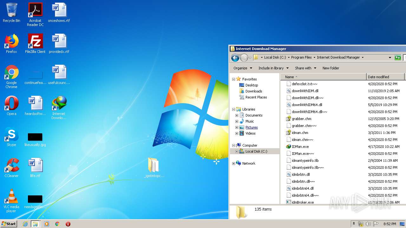
Task: Select needsgettin... desktop file
Action: [35, 201]
